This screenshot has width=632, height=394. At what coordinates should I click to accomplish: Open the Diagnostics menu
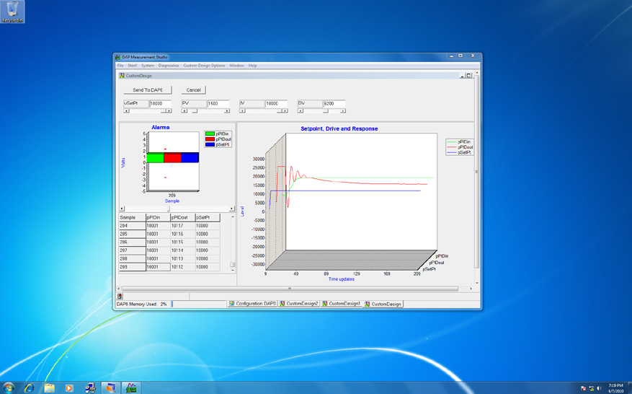click(x=169, y=66)
